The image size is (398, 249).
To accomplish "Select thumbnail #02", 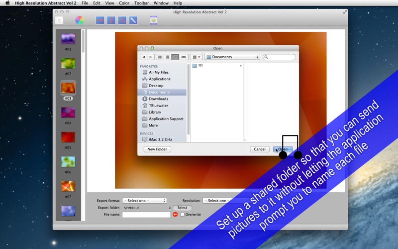I will point(68,64).
